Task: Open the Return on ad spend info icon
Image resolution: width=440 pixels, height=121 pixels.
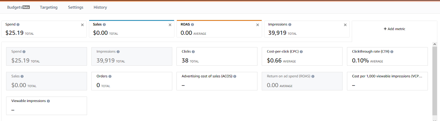Action: [313, 76]
